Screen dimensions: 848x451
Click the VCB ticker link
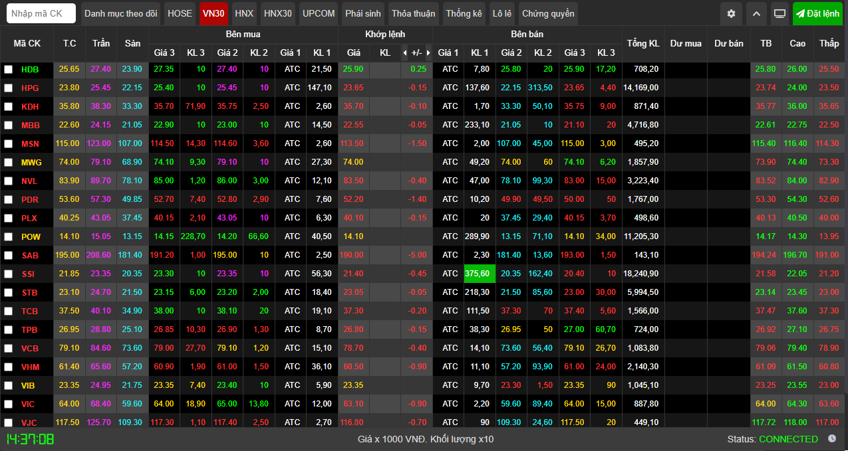click(x=30, y=348)
